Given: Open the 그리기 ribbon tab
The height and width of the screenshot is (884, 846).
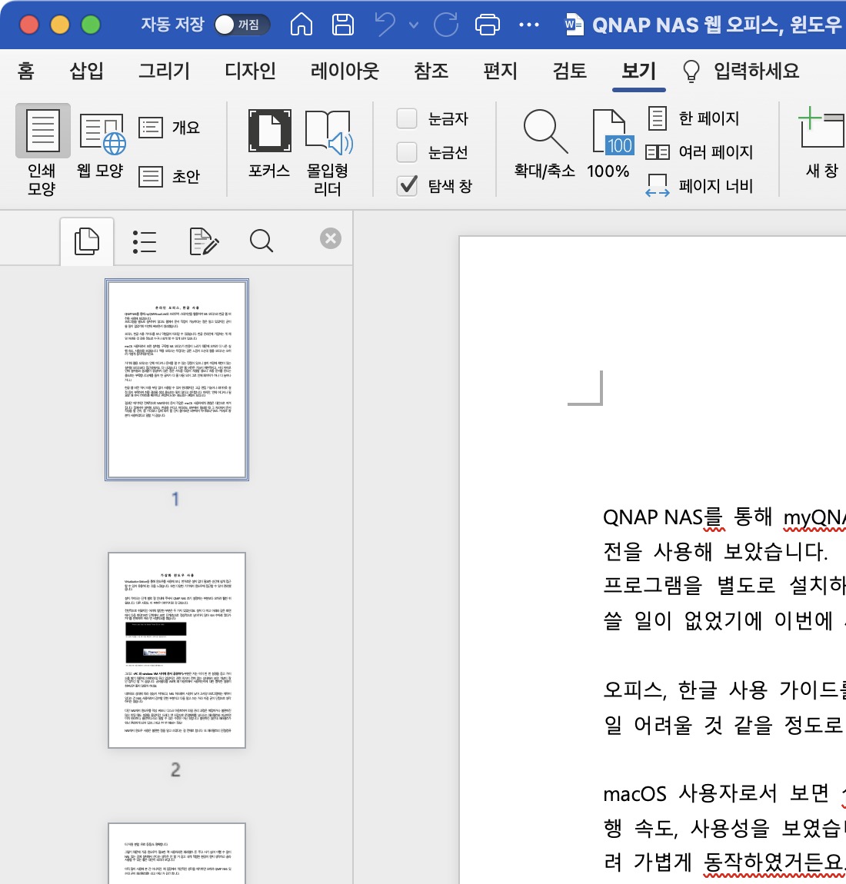Looking at the screenshot, I should coord(164,71).
